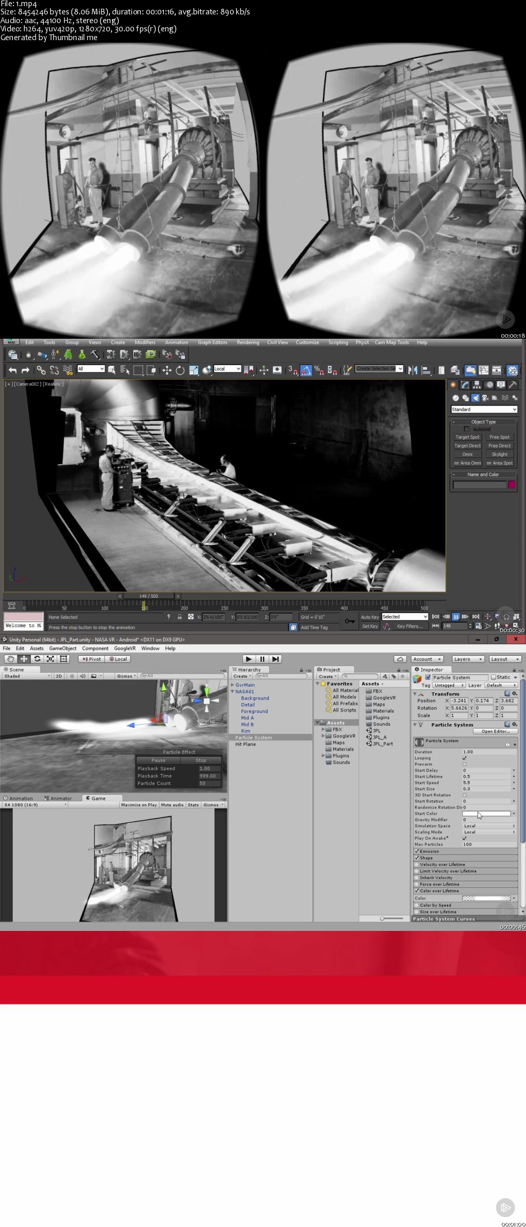Toggle the 2D view button in Scene
Screen dimensions: 526x1227
(x=59, y=676)
